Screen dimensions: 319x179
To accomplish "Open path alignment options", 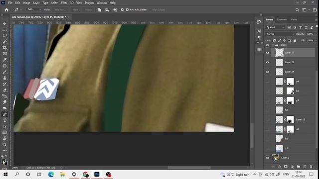I will (x=107, y=10).
